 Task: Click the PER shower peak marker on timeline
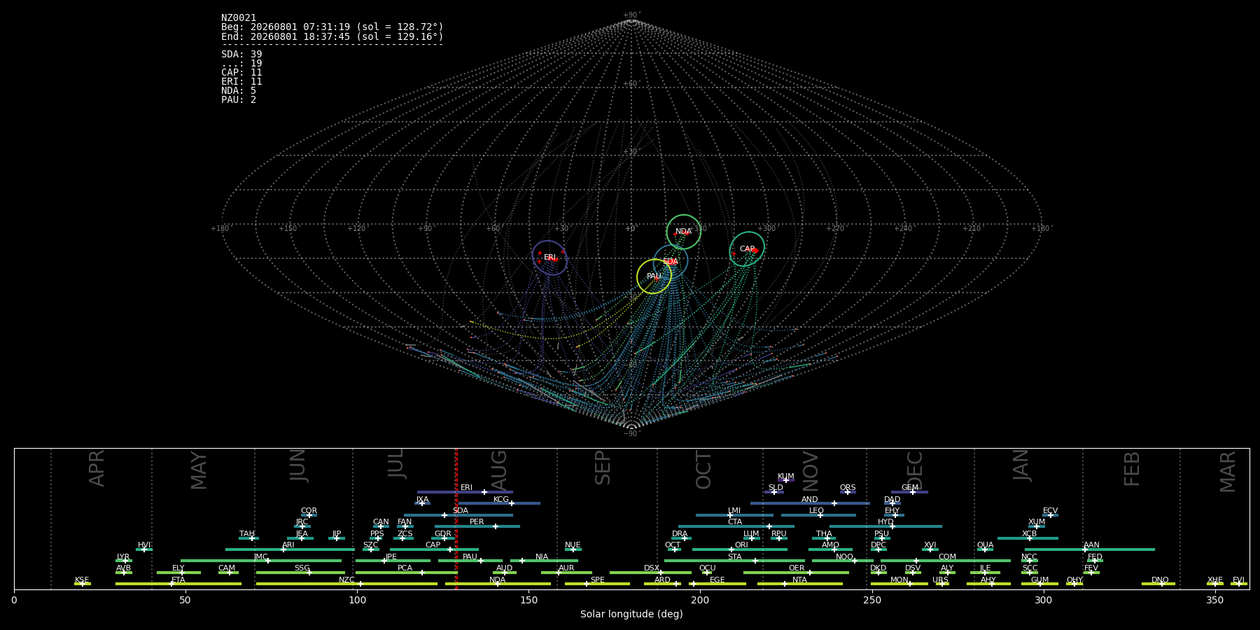[x=496, y=526]
